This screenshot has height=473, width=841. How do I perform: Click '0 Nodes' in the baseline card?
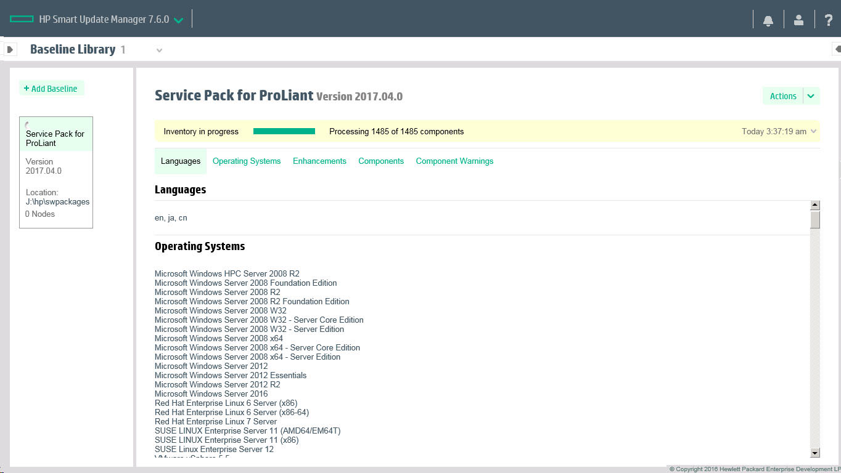[40, 214]
